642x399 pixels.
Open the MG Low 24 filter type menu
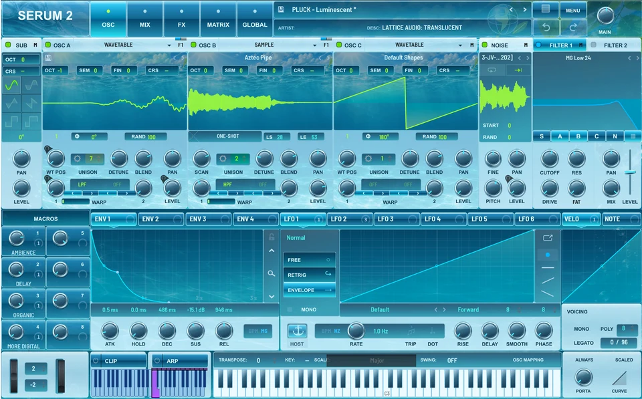pyautogui.click(x=578, y=58)
